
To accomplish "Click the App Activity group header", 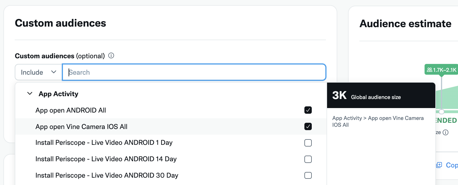I will pyautogui.click(x=58, y=94).
